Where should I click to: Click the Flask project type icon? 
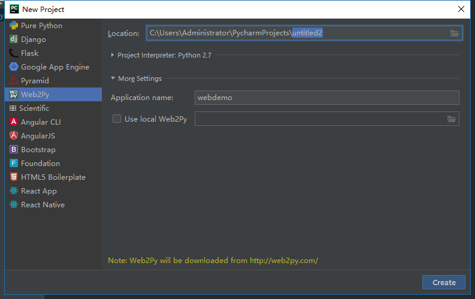point(14,53)
